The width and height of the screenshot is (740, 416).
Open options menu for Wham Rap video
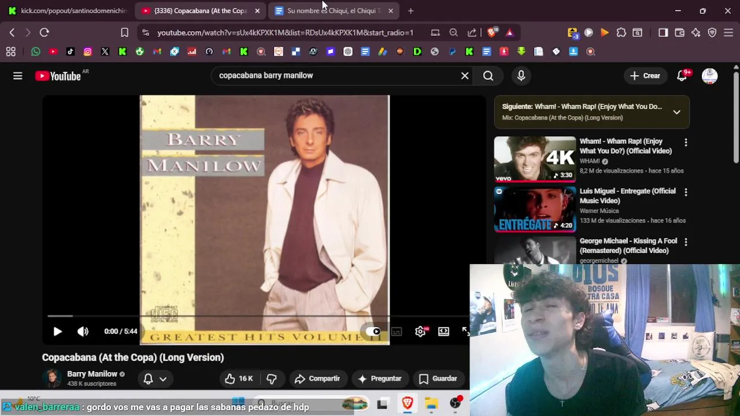(x=686, y=142)
